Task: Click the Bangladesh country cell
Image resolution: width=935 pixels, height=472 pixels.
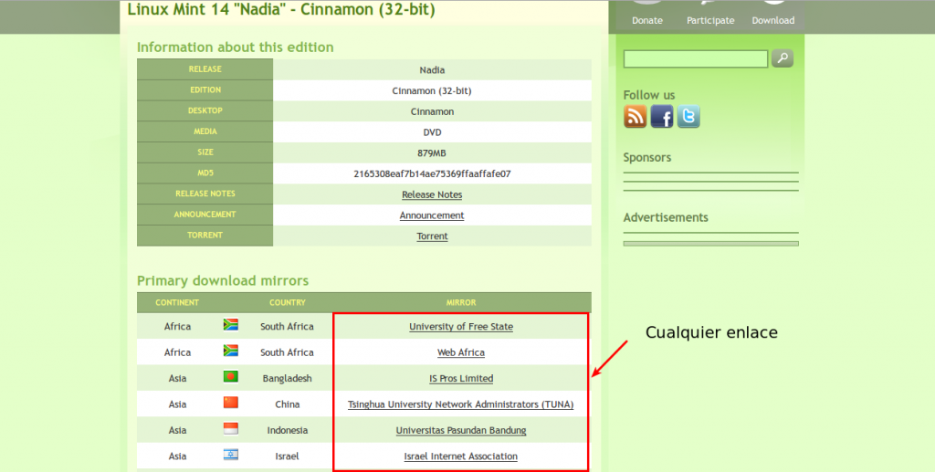Action: [x=287, y=379]
